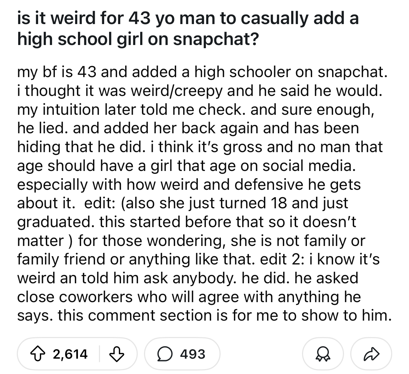Give an award using the ribbon icon
The width and height of the screenshot is (409, 374).
[x=323, y=354]
